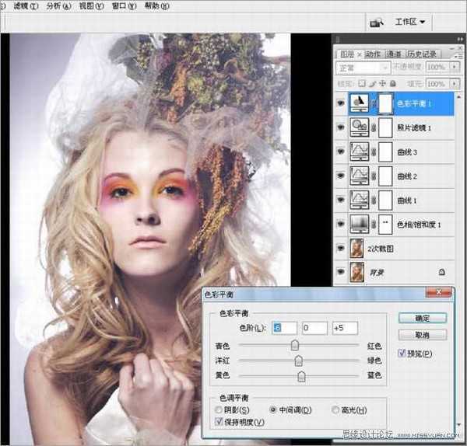This screenshot has width=467, height=446.
Task: Uncheck the 保持明度 checkbox
Action: coord(219,422)
